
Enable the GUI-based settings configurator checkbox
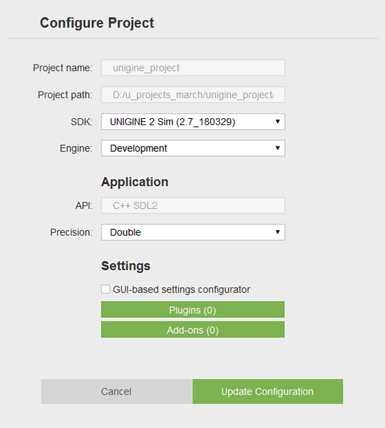pyautogui.click(x=106, y=289)
